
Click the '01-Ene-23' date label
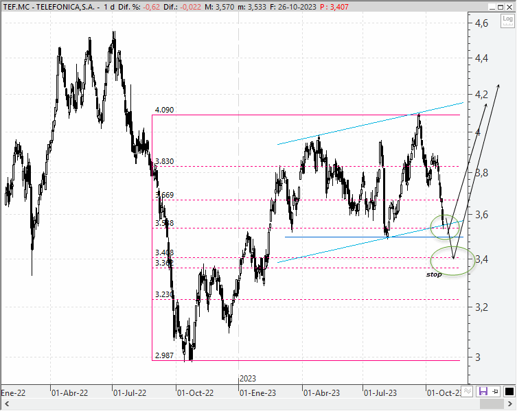(x=257, y=393)
